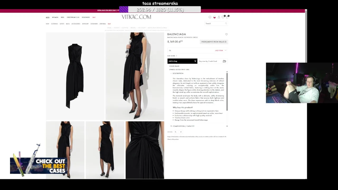338x190 pixels.
Task: Click Installments from 346,63 zł button
Action: tap(214, 42)
